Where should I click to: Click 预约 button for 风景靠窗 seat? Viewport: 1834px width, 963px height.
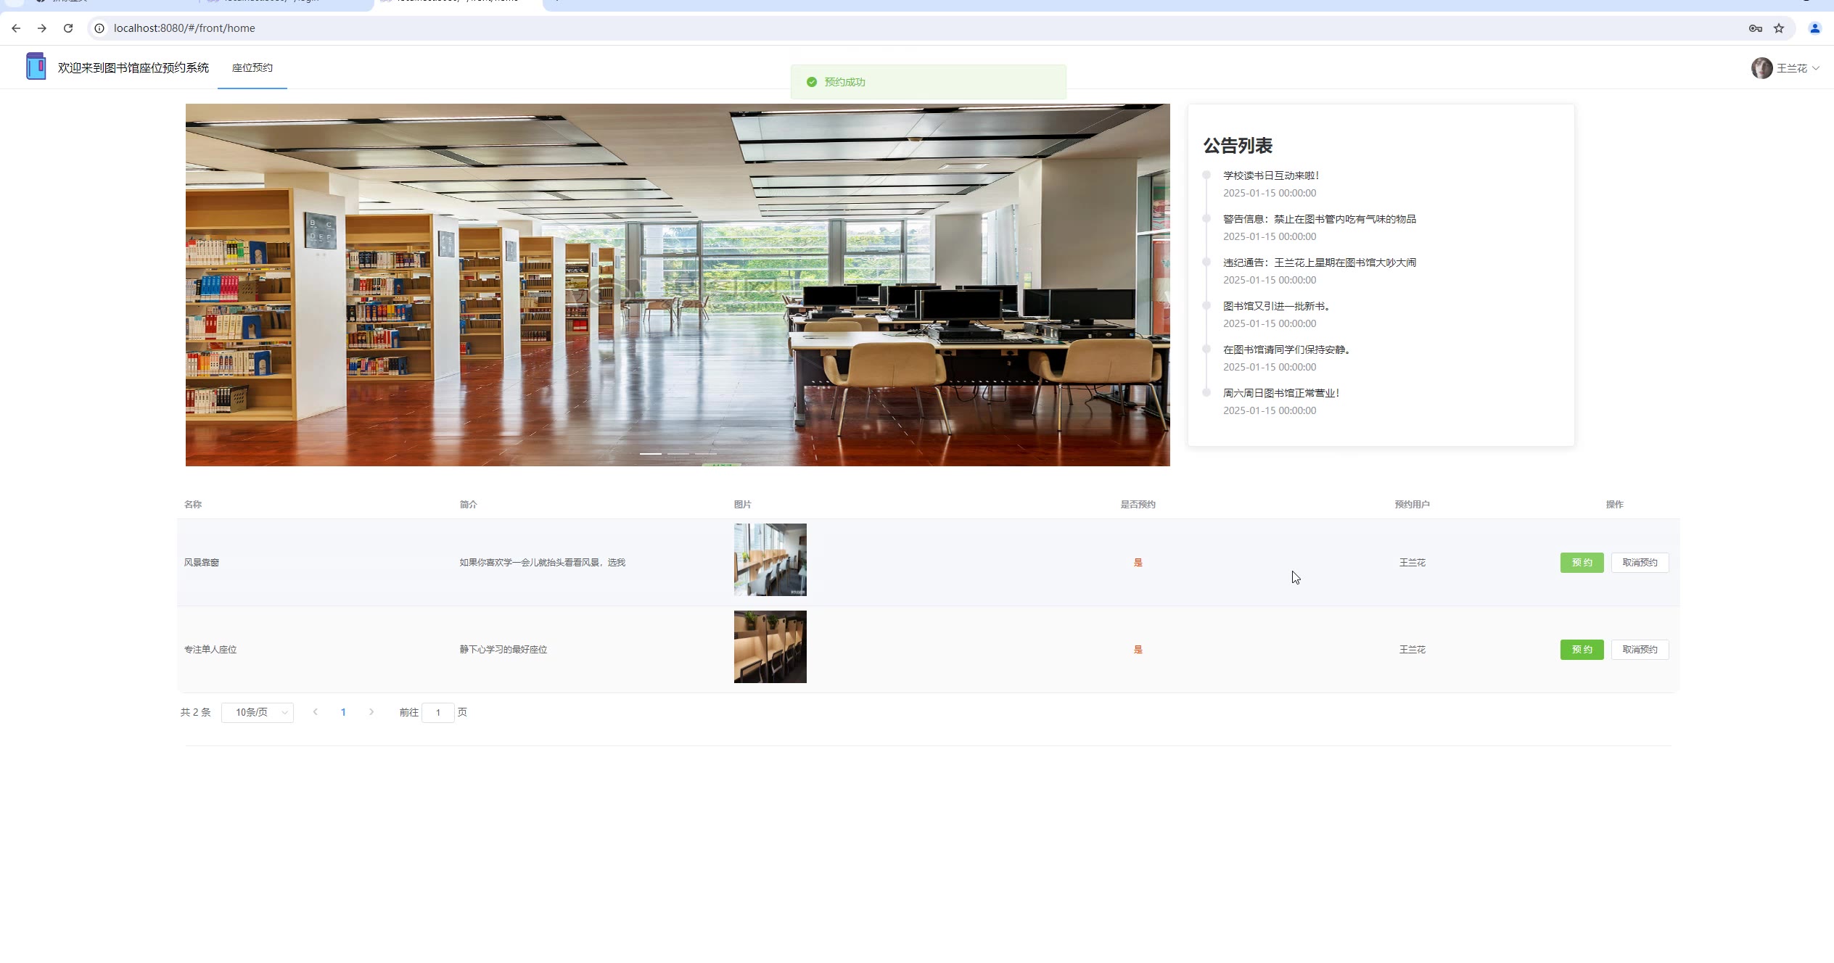click(1582, 563)
